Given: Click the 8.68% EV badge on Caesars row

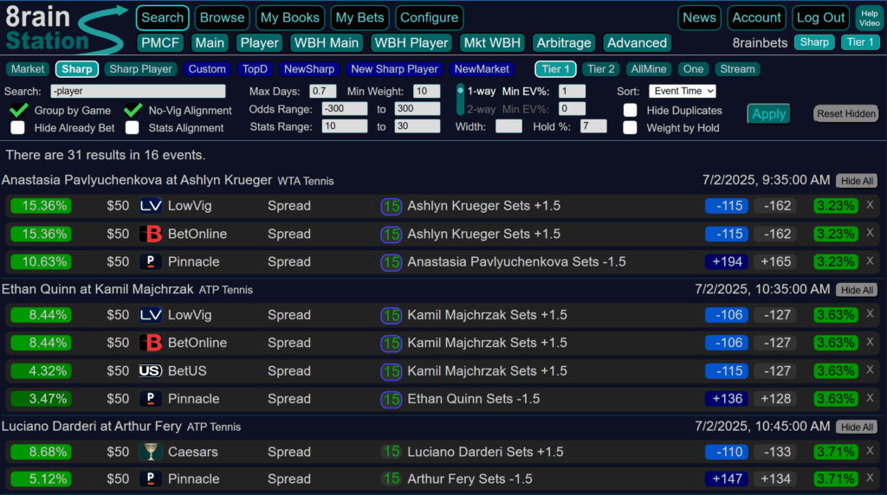Looking at the screenshot, I should point(41,452).
